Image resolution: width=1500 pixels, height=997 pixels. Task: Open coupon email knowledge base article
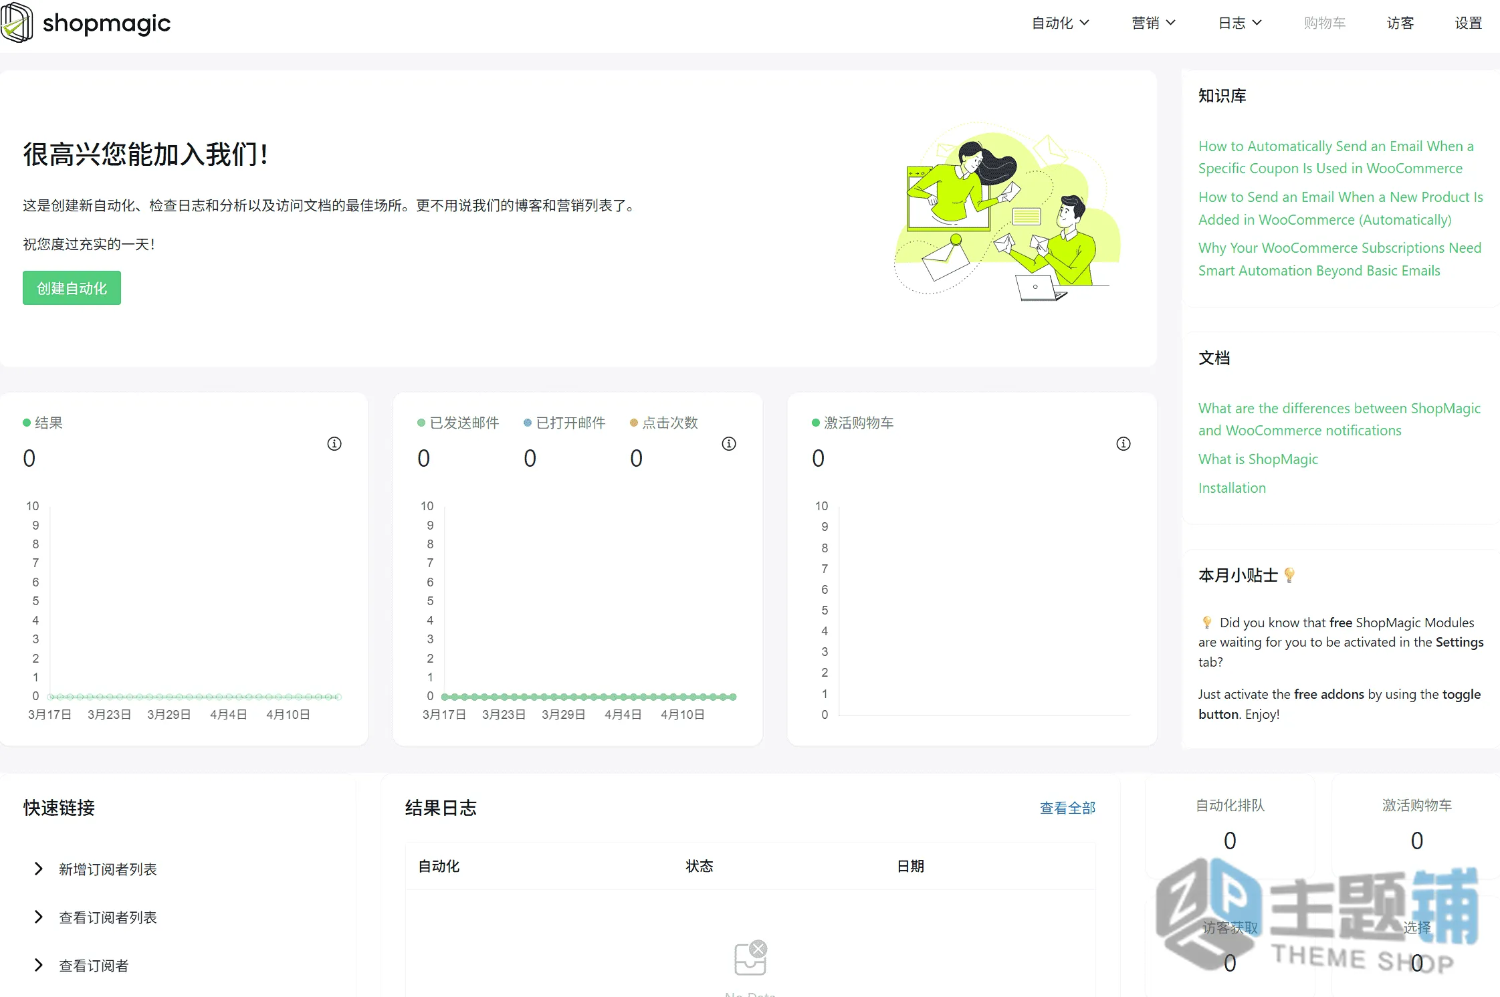(1335, 157)
